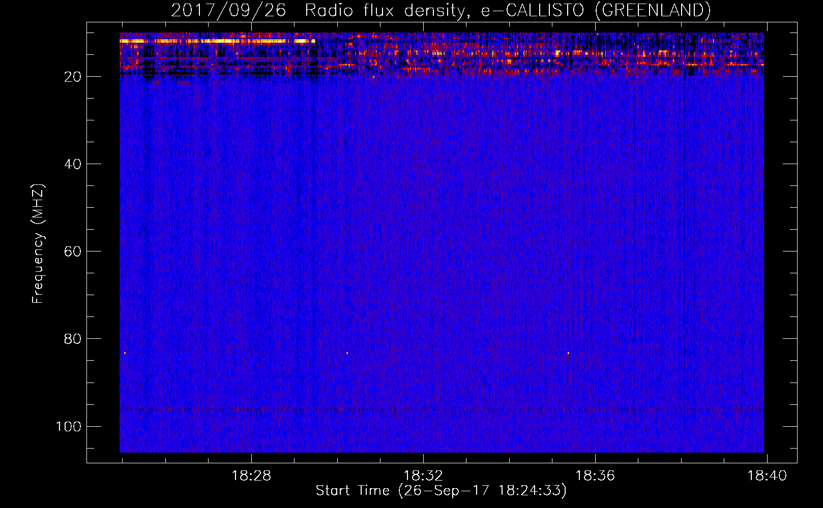Click the time tick label "18:32"

(x=423, y=476)
